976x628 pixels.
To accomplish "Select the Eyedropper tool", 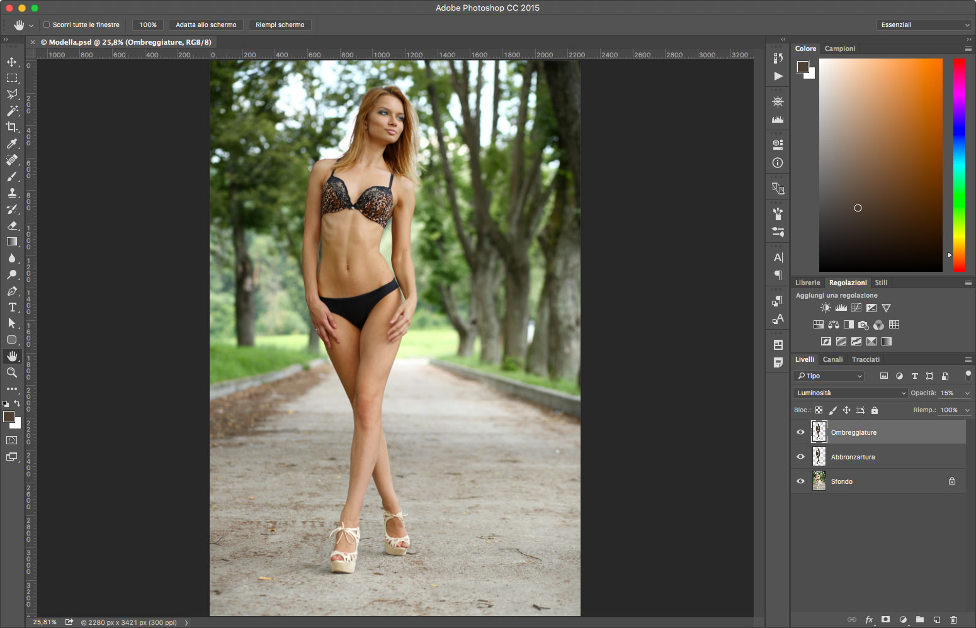I will pyautogui.click(x=12, y=143).
